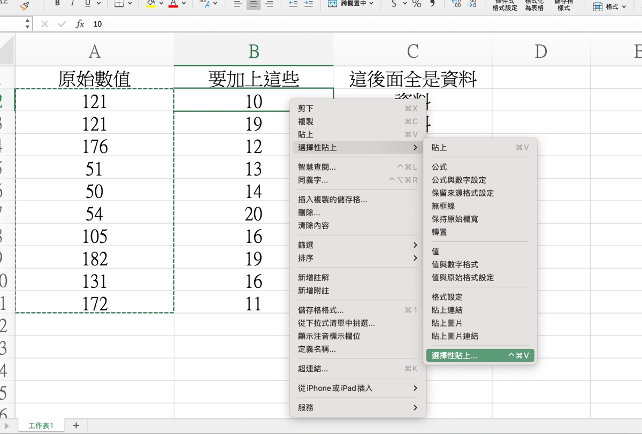Click the center align icon
This screenshot has height=434, width=642.
[254, 4]
